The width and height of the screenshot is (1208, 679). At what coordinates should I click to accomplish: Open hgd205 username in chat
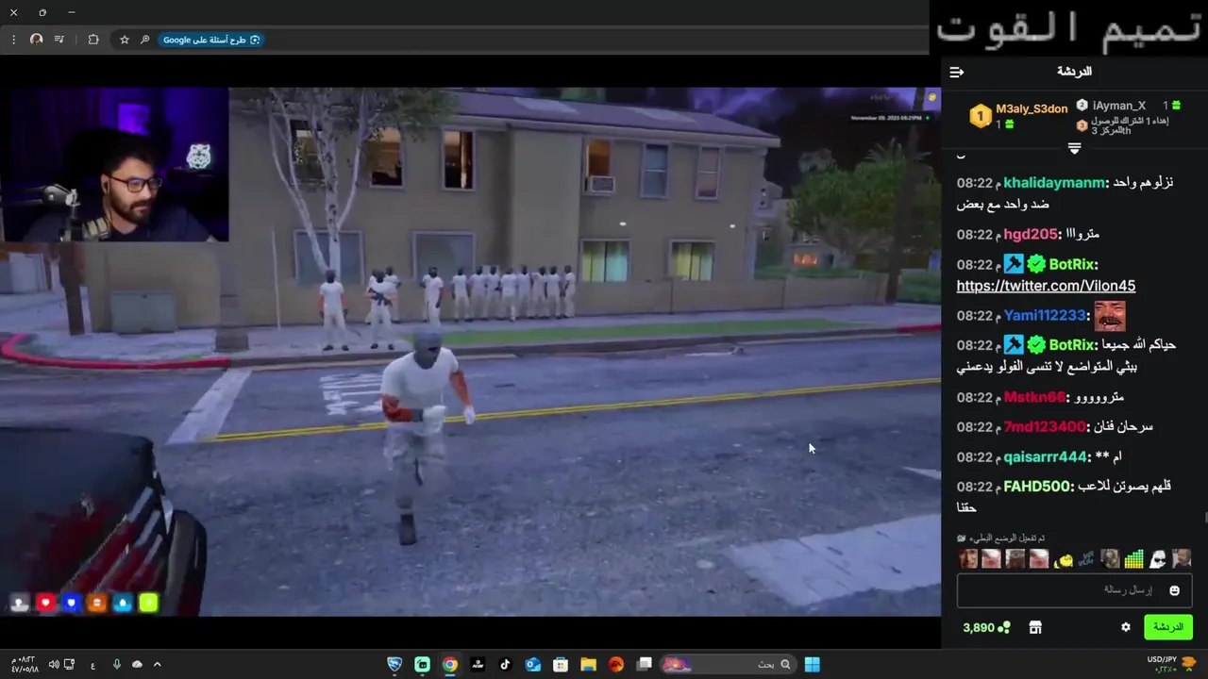pos(1031,234)
